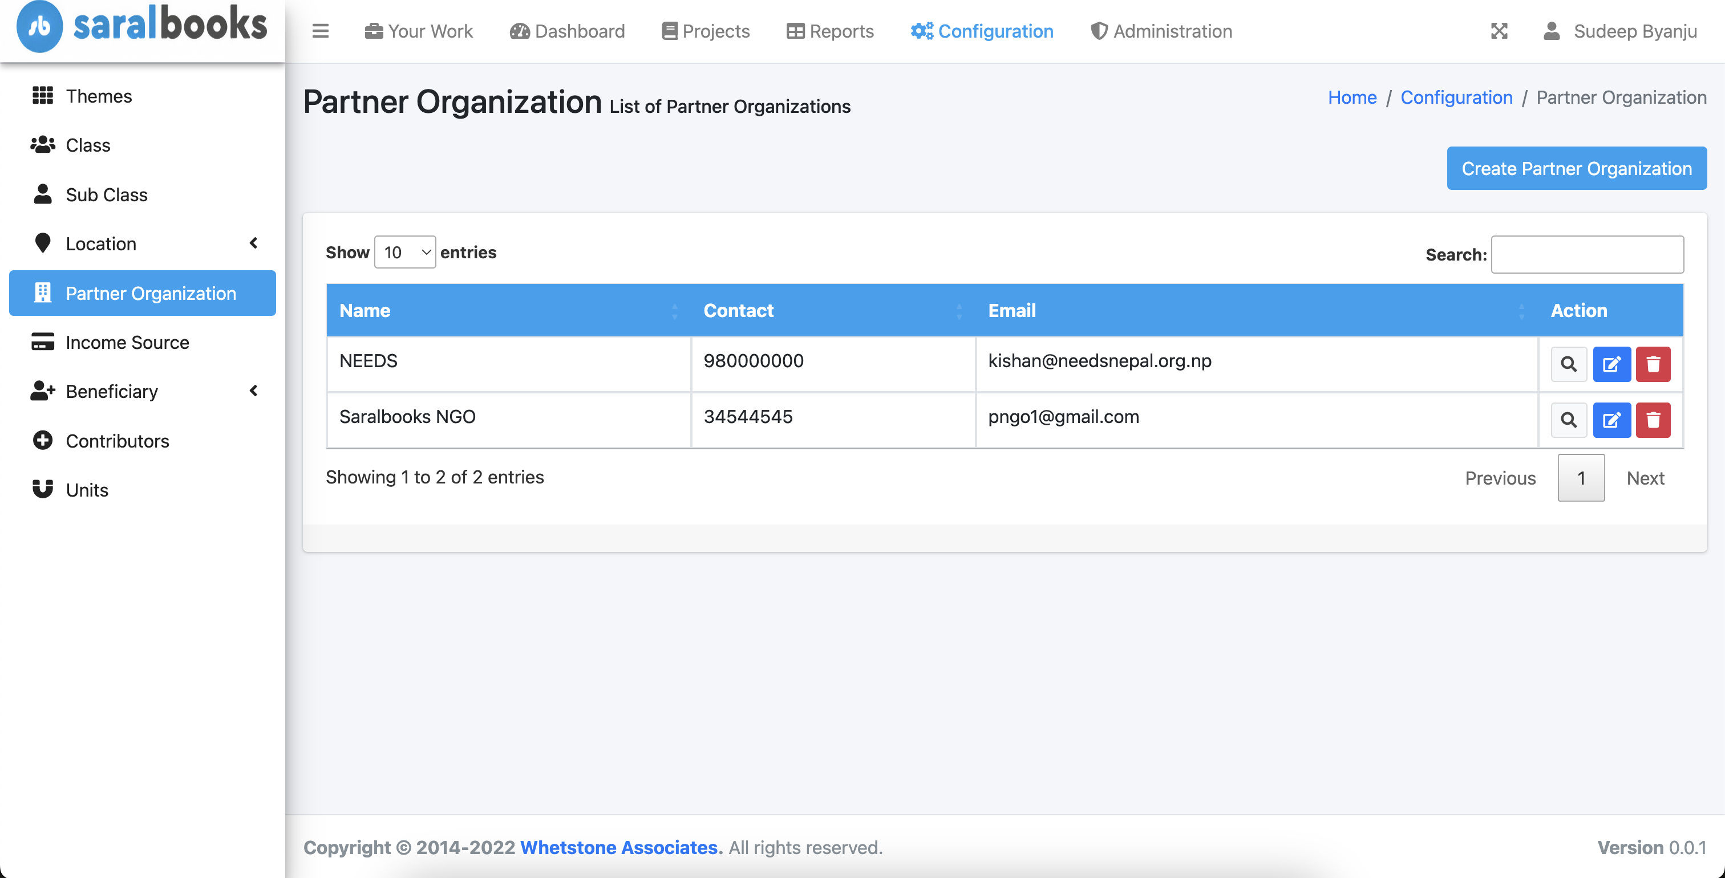View the NEEDS organization details
Image resolution: width=1725 pixels, height=878 pixels.
point(1568,364)
